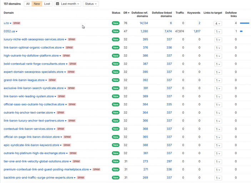Screen dimensions: 251x183
Task: Open outrank-hq-anchor-text-center.store link
Action: point(28,113)
